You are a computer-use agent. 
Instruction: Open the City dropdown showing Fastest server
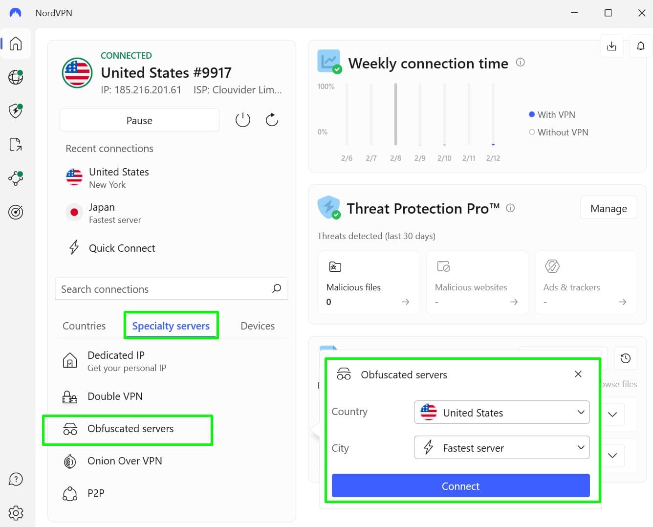501,447
